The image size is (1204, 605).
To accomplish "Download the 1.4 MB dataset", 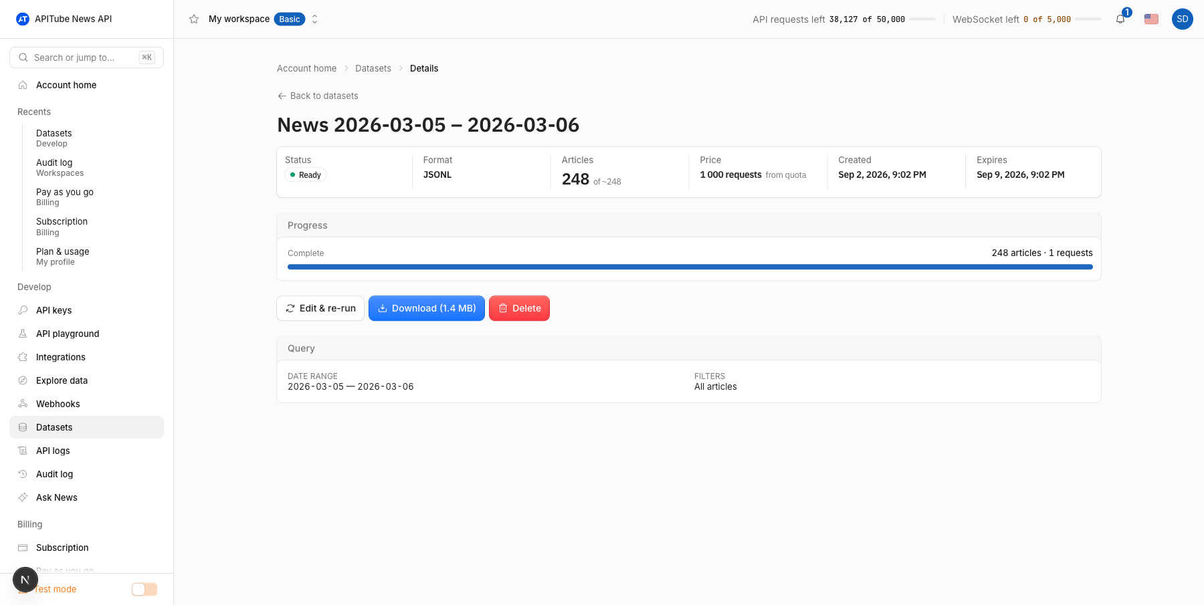I will (427, 308).
